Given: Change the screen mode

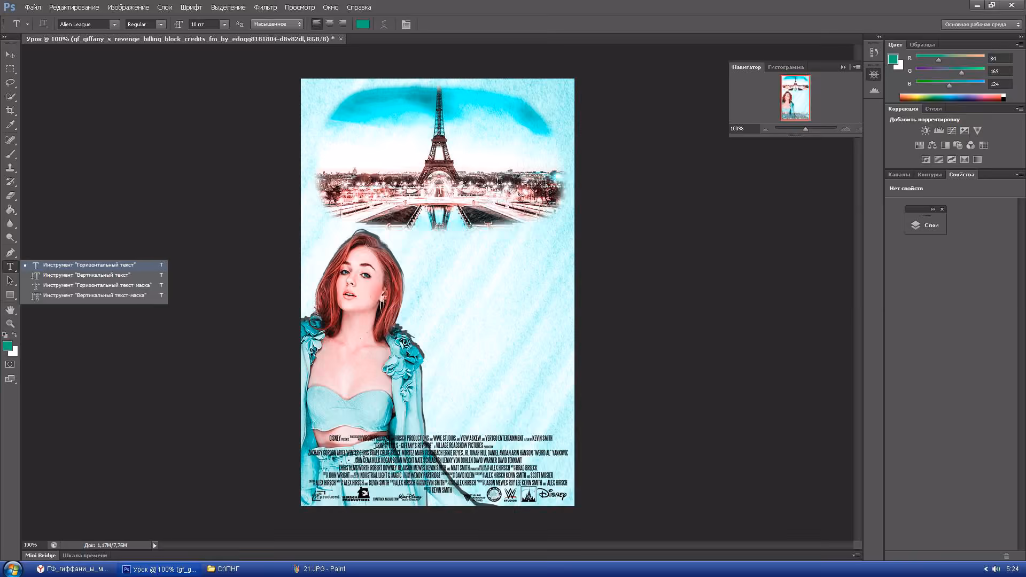Looking at the screenshot, I should (x=10, y=379).
